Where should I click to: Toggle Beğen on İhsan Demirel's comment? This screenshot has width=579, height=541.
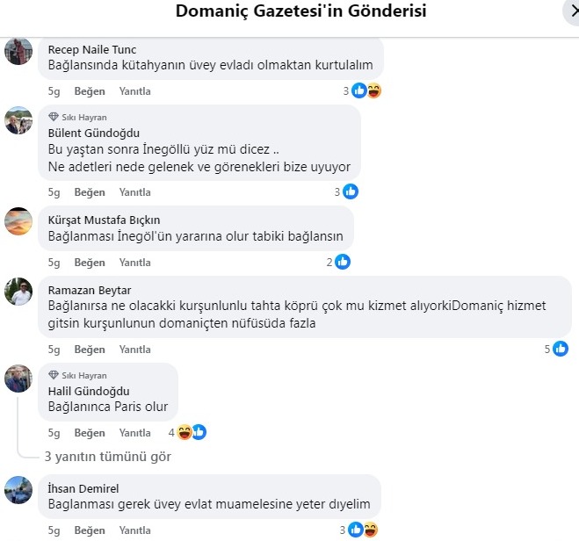(90, 530)
